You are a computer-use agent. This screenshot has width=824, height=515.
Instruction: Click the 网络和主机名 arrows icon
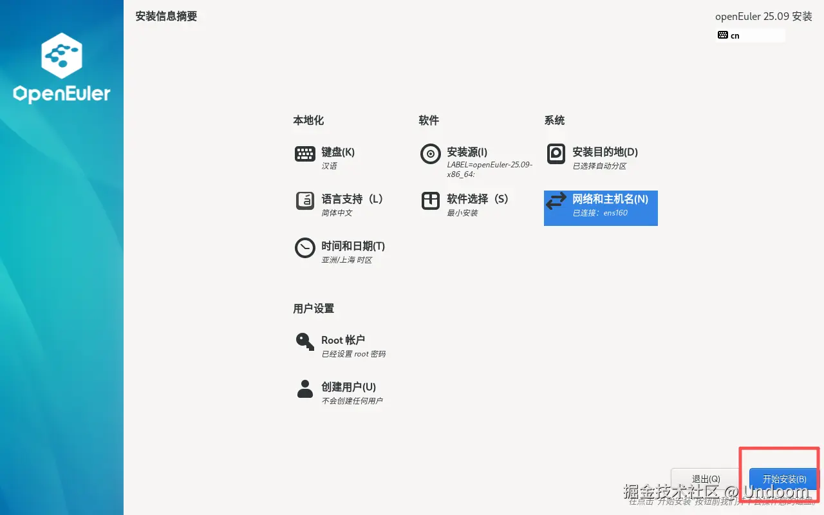click(556, 201)
